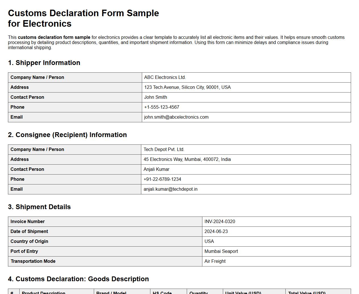The width and height of the screenshot is (359, 294).
Task: Select contact person John Smith
Action: coord(156,97)
